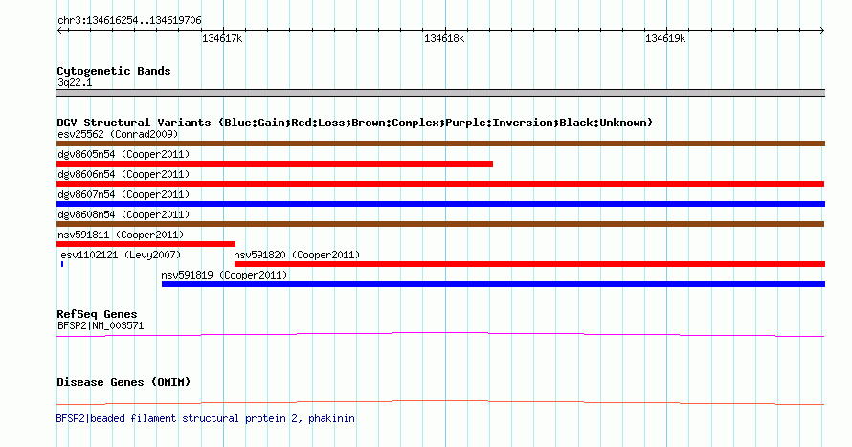Click the dgv8606n54 red loss bar
Viewport: 852px width, 447px height.
pyautogui.click(x=440, y=184)
